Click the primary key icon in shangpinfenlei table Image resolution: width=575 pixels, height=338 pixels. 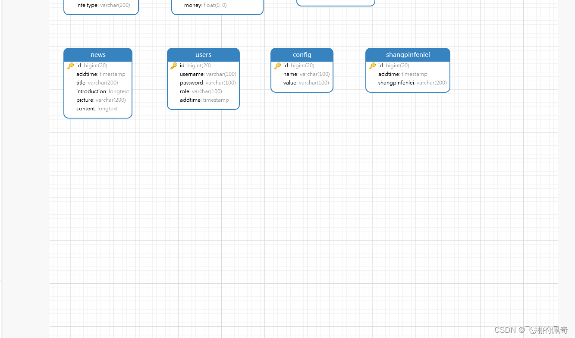(372, 66)
